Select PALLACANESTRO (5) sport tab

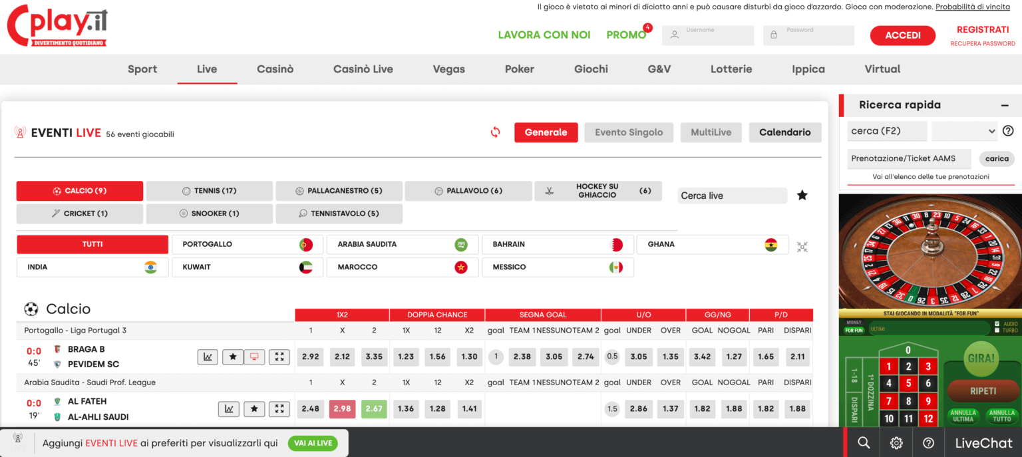pos(339,191)
